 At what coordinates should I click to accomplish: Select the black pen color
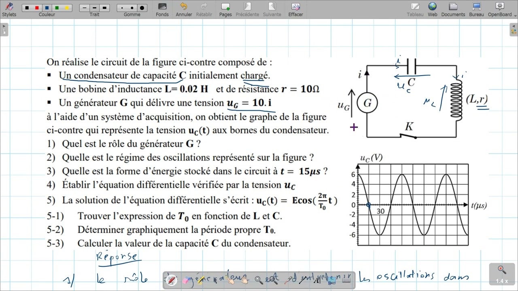click(27, 8)
